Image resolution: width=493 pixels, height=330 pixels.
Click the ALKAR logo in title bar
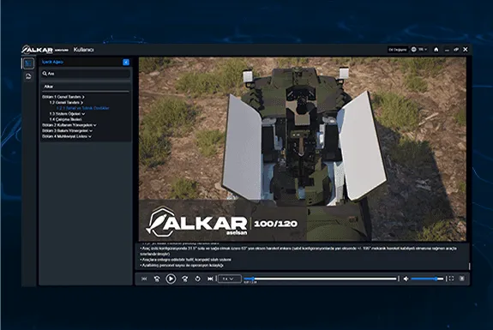click(38, 50)
